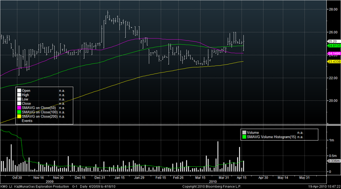Click the 0.336m volume value label
Viewport: 341px width, 189px height.
[334, 161]
